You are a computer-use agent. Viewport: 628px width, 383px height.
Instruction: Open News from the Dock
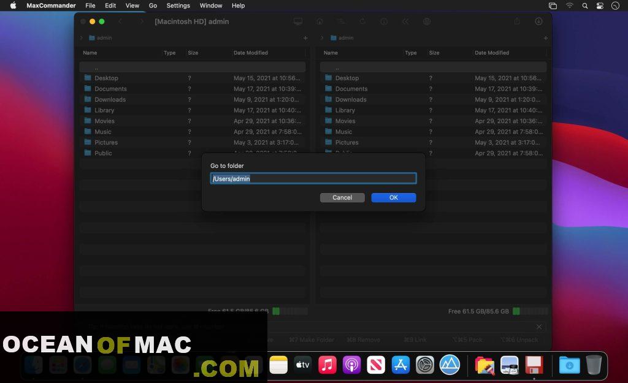(x=376, y=365)
